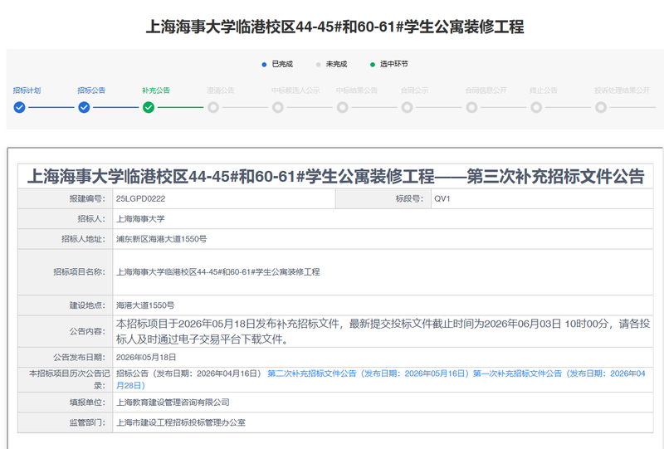The image size is (664, 449).
Task: Click the 招标人: field label
Action: 91,219
